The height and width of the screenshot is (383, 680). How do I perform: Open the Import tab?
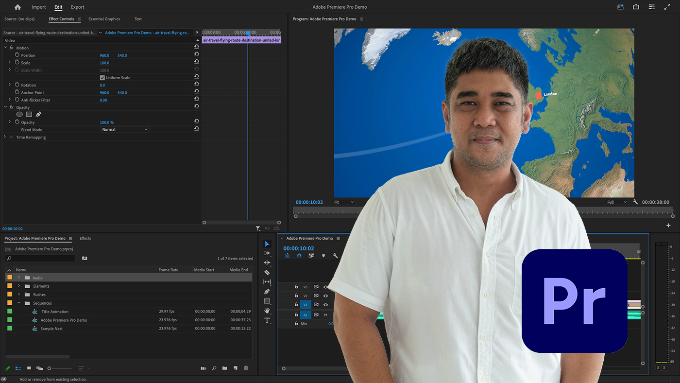tap(39, 7)
